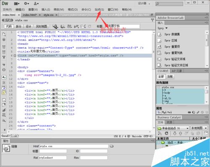Viewport: 210px width, 167px height.
Task: Click the W3C validation icon in document toolbar
Action: click(76, 26)
